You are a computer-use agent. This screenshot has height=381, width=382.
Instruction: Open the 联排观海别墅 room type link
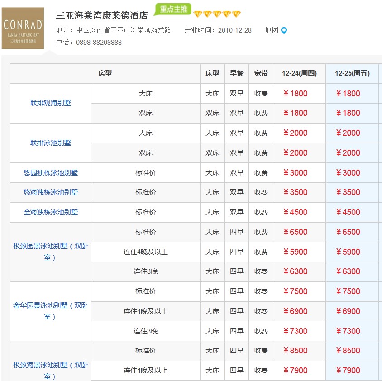point(51,103)
